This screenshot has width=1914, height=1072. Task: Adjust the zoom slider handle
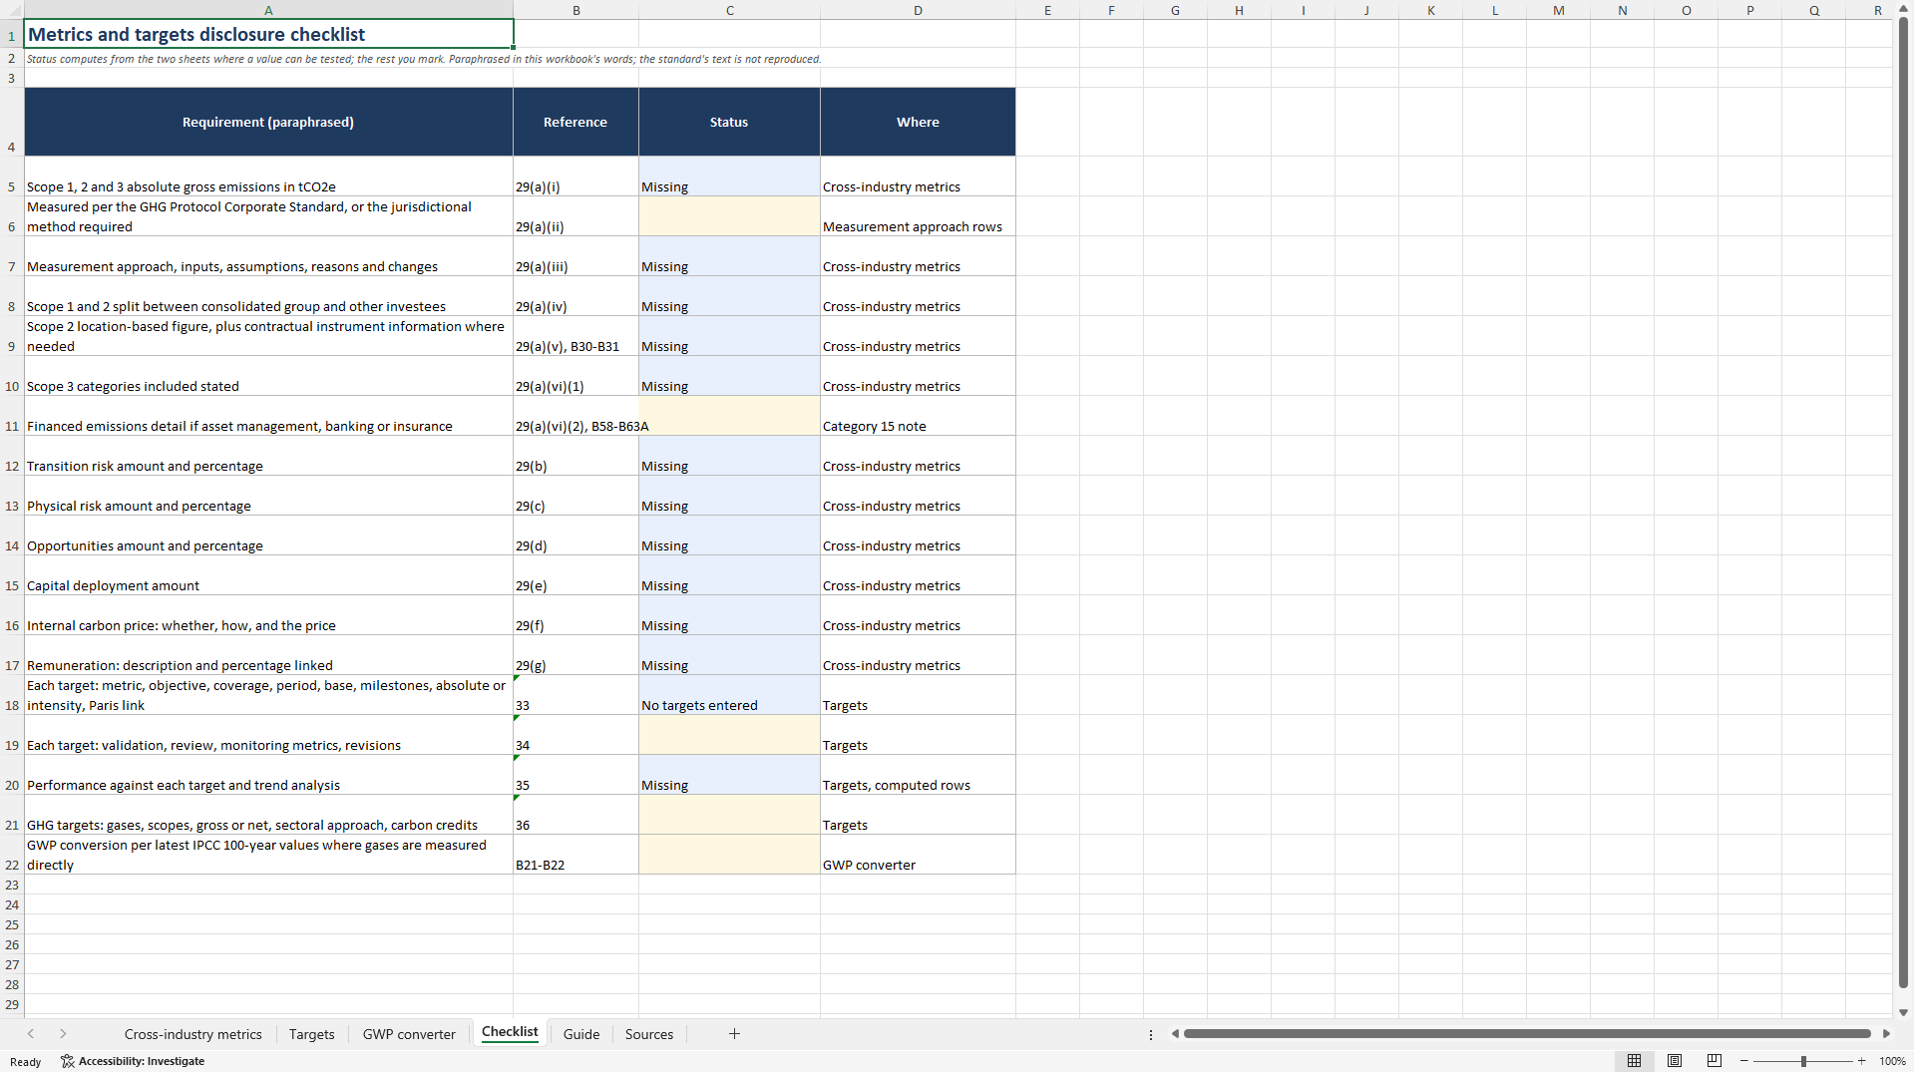(1803, 1061)
